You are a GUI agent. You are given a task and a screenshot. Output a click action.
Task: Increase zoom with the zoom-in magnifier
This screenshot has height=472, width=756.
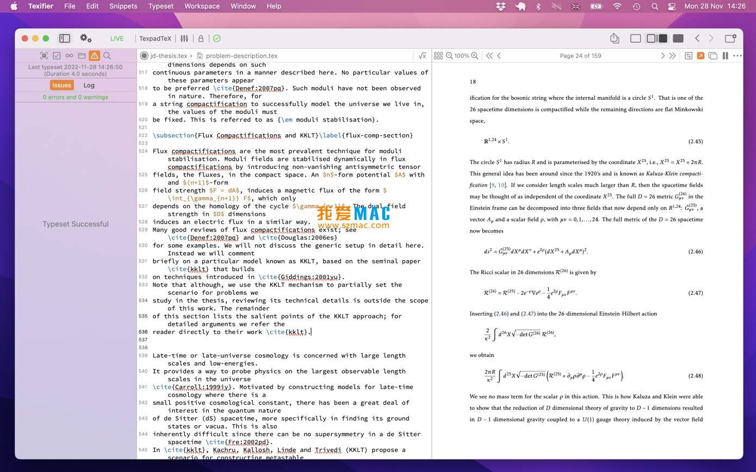(x=474, y=55)
